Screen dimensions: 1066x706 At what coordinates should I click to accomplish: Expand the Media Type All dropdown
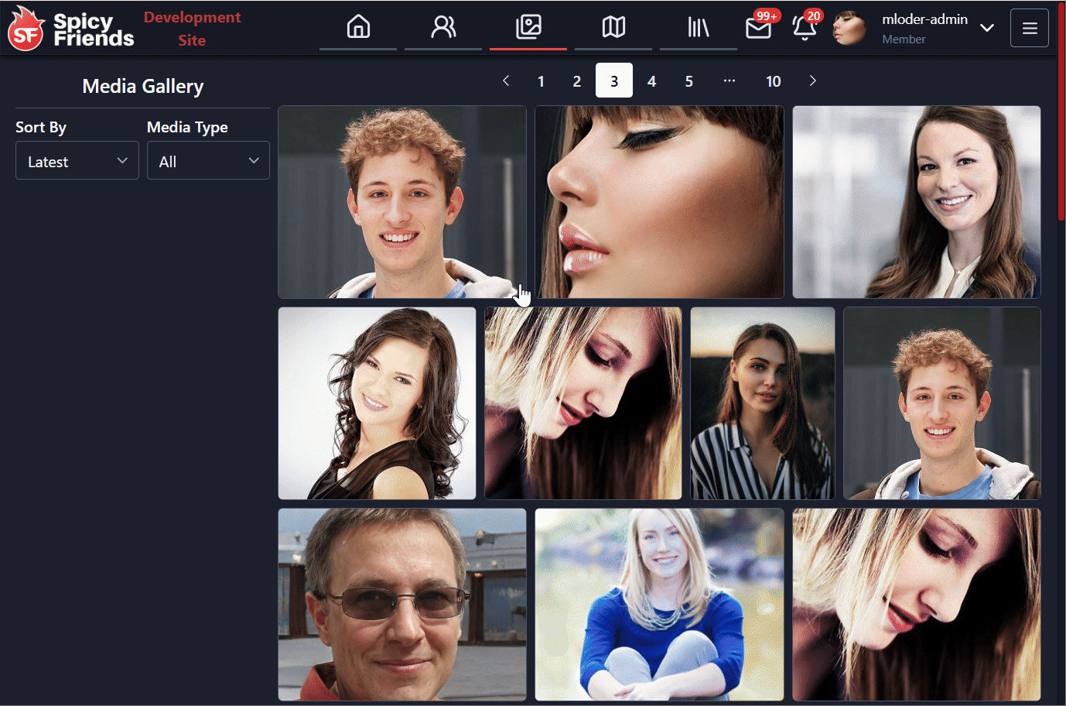[208, 161]
